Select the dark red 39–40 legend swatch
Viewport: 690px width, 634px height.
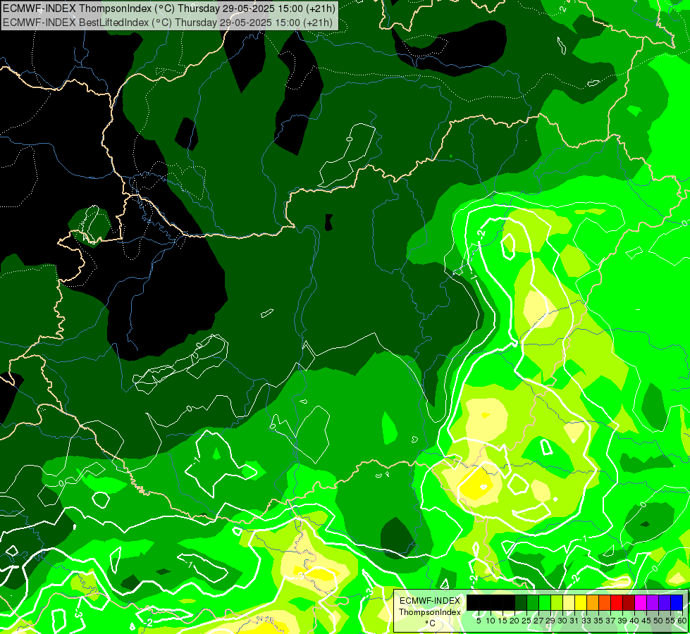tap(629, 602)
